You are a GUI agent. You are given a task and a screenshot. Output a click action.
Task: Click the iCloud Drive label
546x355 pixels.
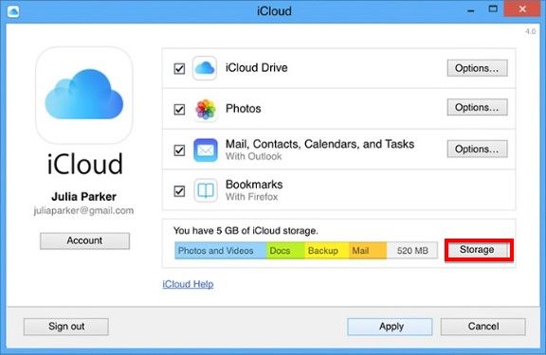[257, 67]
